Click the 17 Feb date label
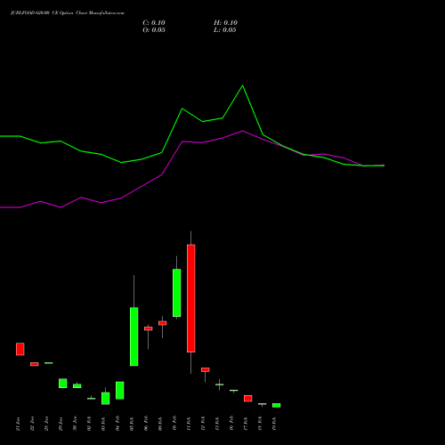Image resolution: width=445 pixels, height=445 pixels. click(x=246, y=424)
